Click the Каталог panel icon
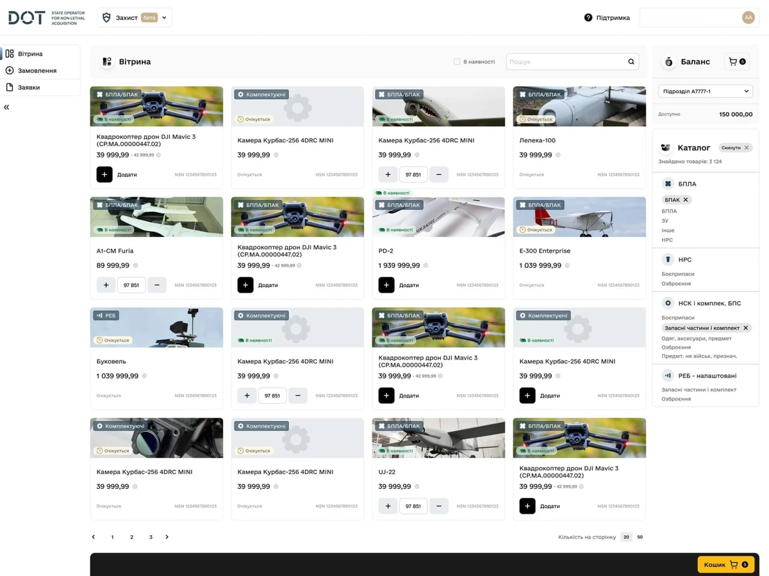The width and height of the screenshot is (769, 576). [x=665, y=147]
